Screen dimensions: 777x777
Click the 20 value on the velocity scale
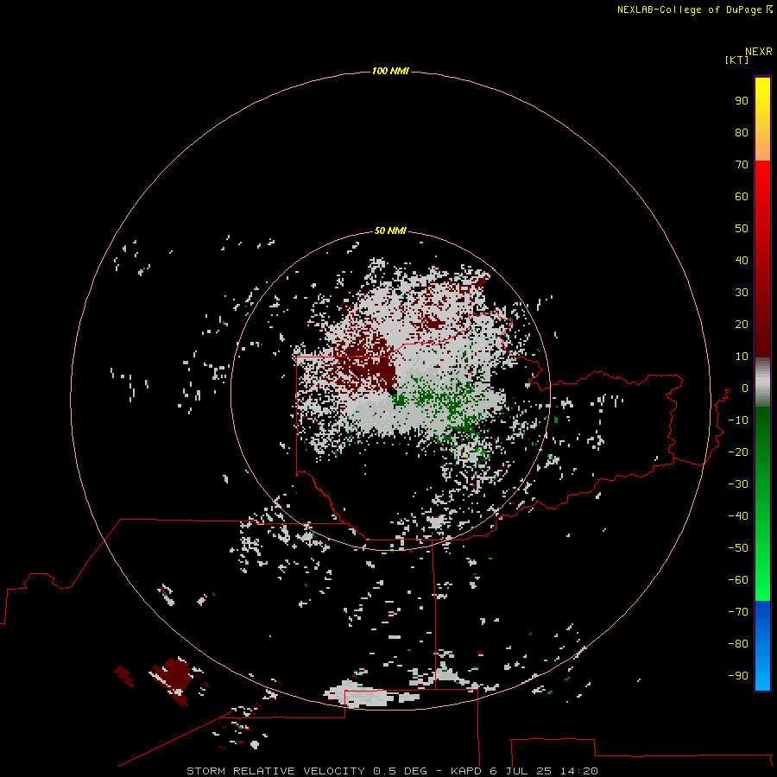[x=742, y=325]
